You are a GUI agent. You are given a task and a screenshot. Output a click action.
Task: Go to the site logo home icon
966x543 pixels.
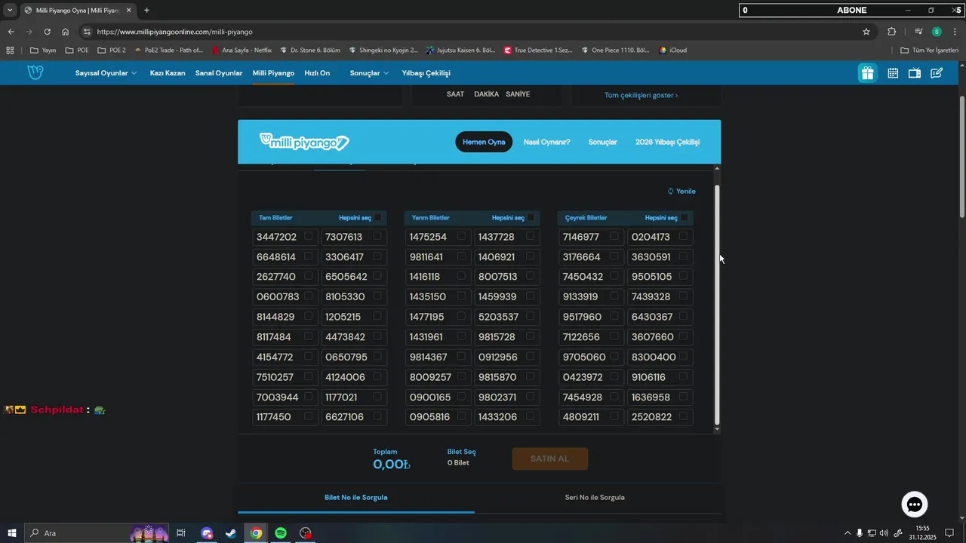pyautogui.click(x=35, y=73)
